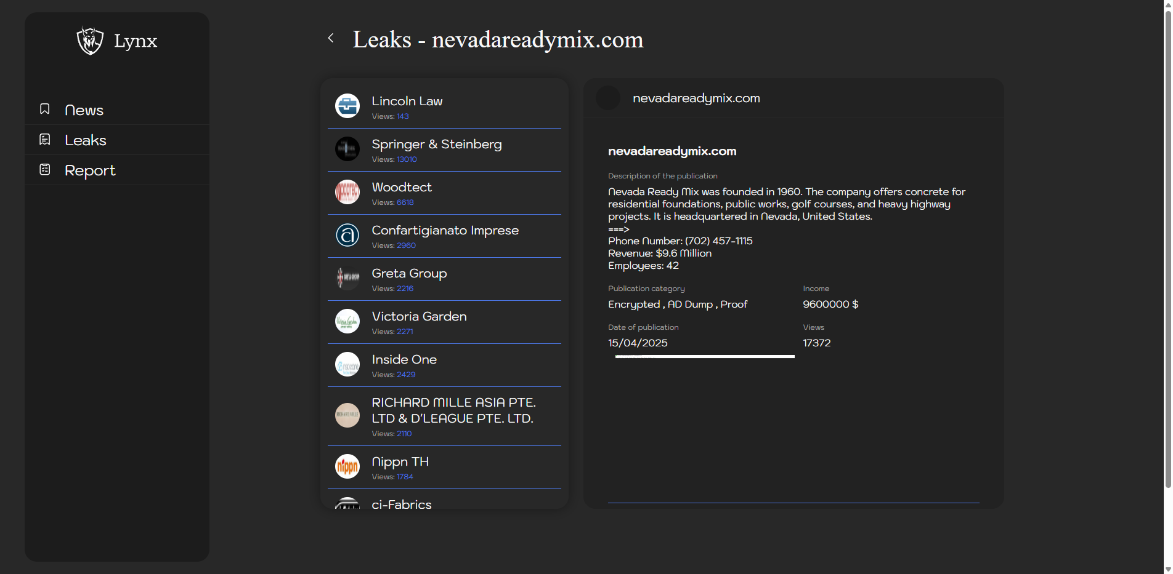
Task: Go back using the left chevron arrow
Action: (x=331, y=38)
